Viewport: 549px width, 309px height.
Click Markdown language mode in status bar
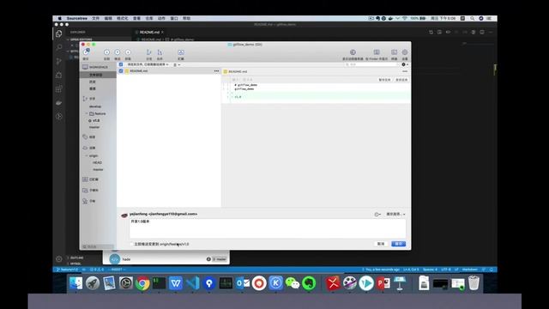coord(470,270)
